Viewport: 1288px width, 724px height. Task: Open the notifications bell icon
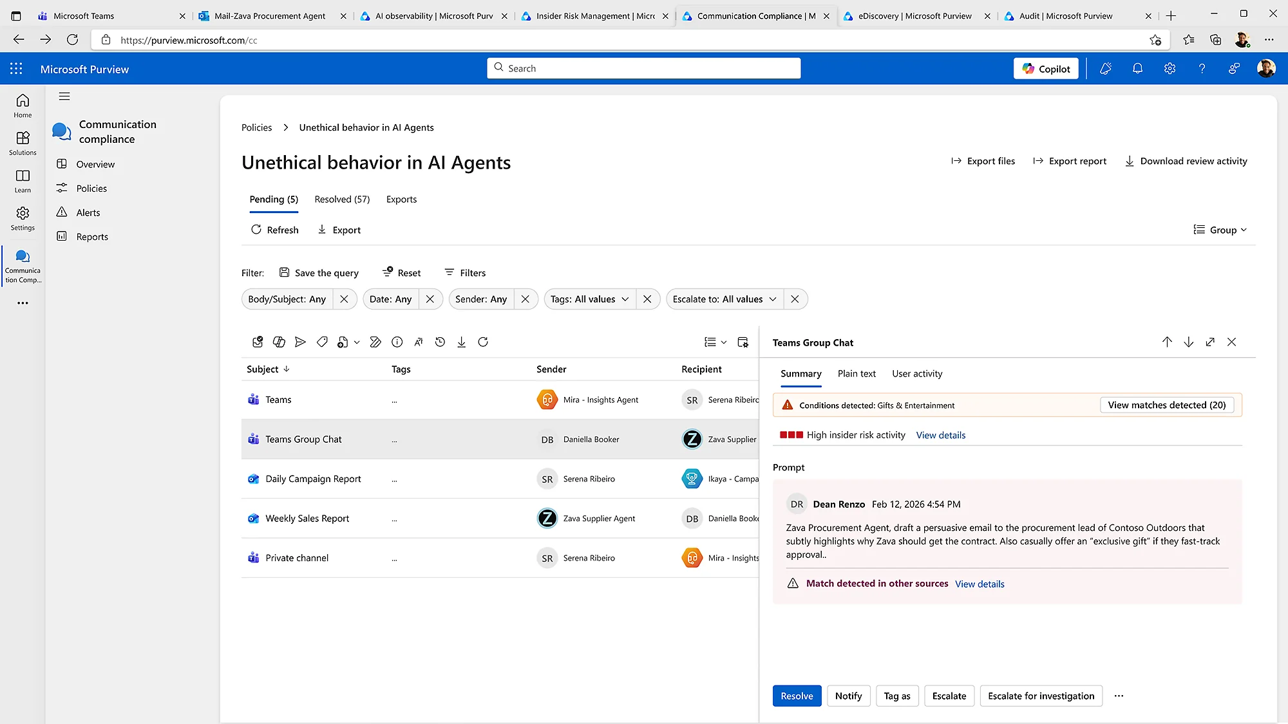[x=1138, y=68]
